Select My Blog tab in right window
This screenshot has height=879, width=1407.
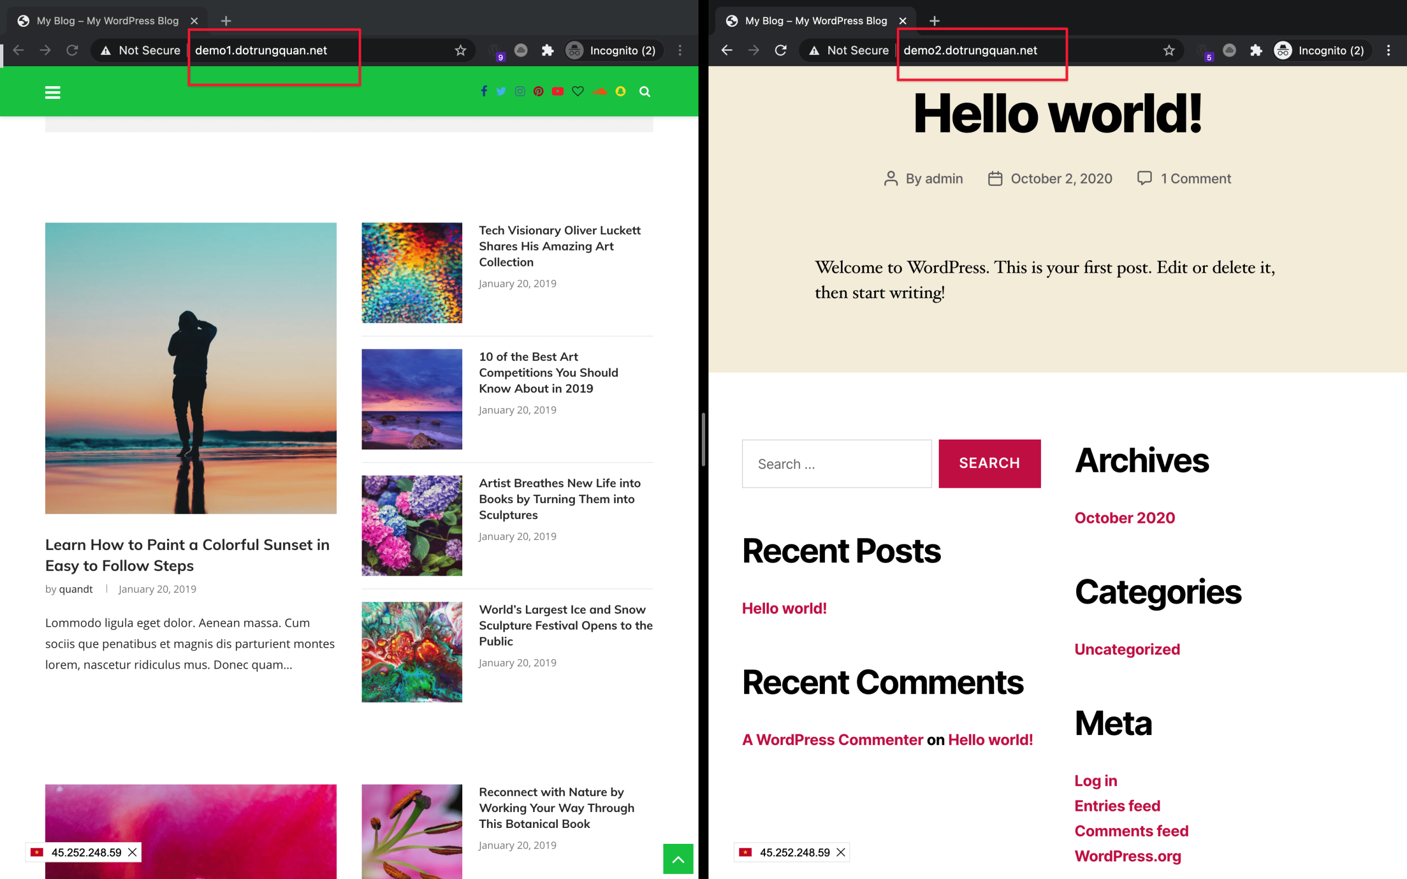(x=815, y=21)
